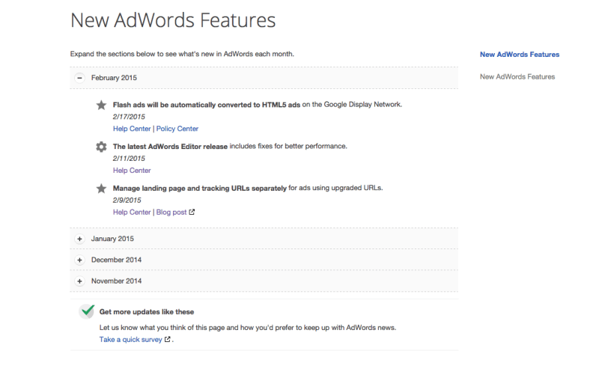
Task: Click Manage landing page and tracking URLs headline
Action: pyautogui.click(x=200, y=188)
